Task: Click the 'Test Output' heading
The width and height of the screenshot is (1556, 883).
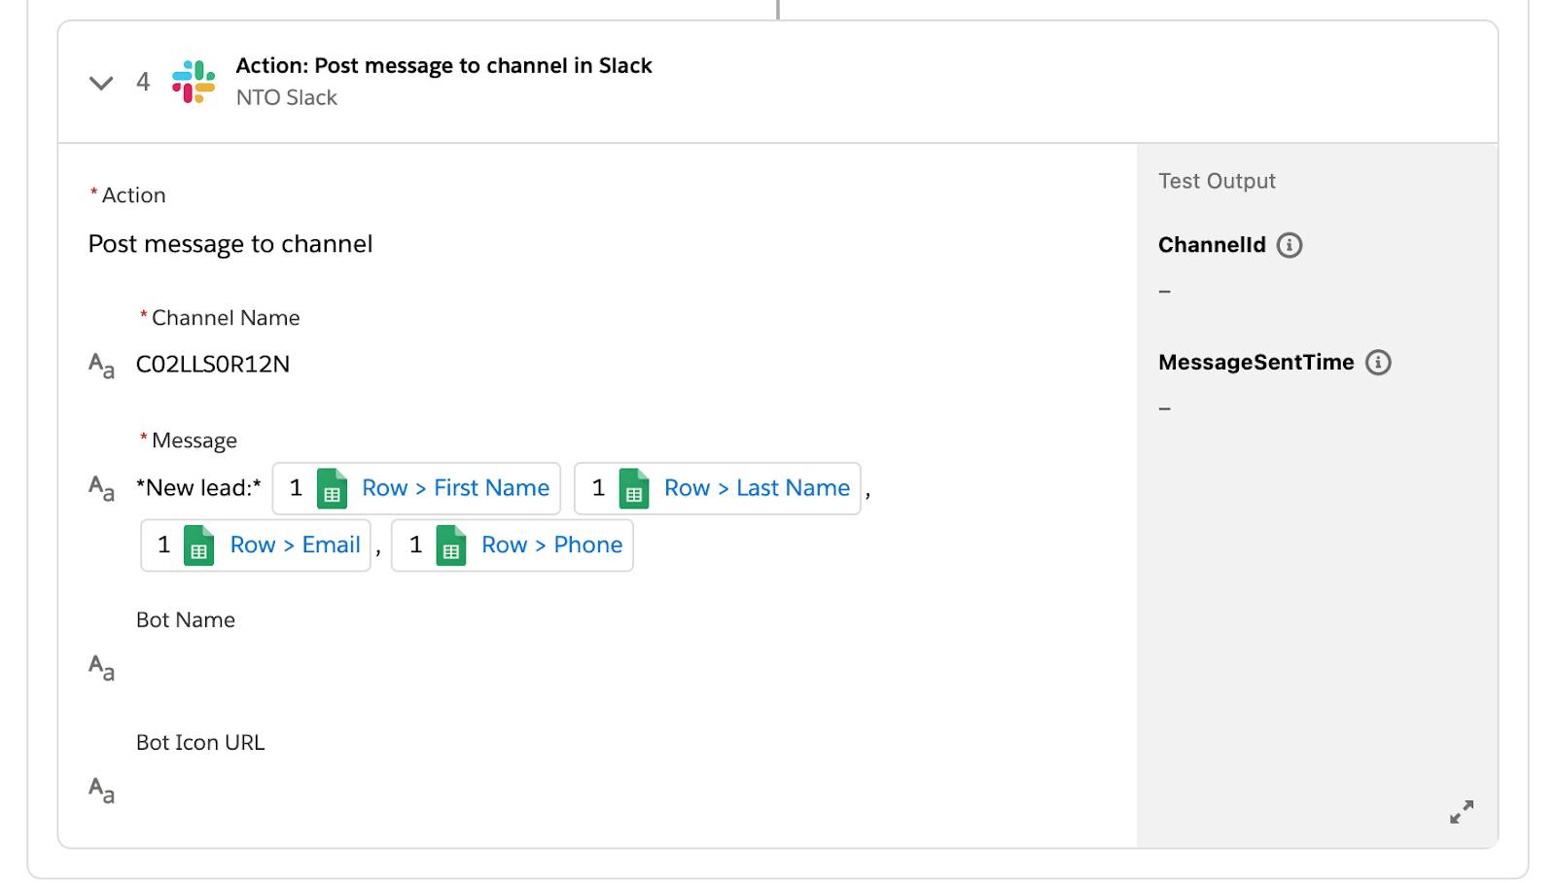Action: point(1217,181)
